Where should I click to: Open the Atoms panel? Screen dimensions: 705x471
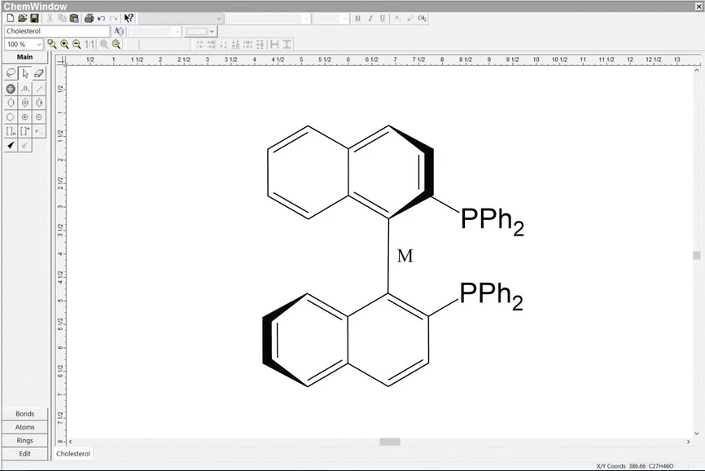tap(24, 426)
